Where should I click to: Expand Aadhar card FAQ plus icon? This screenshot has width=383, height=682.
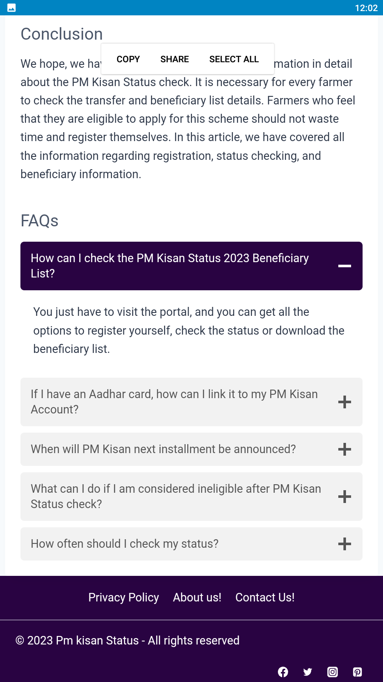(345, 402)
